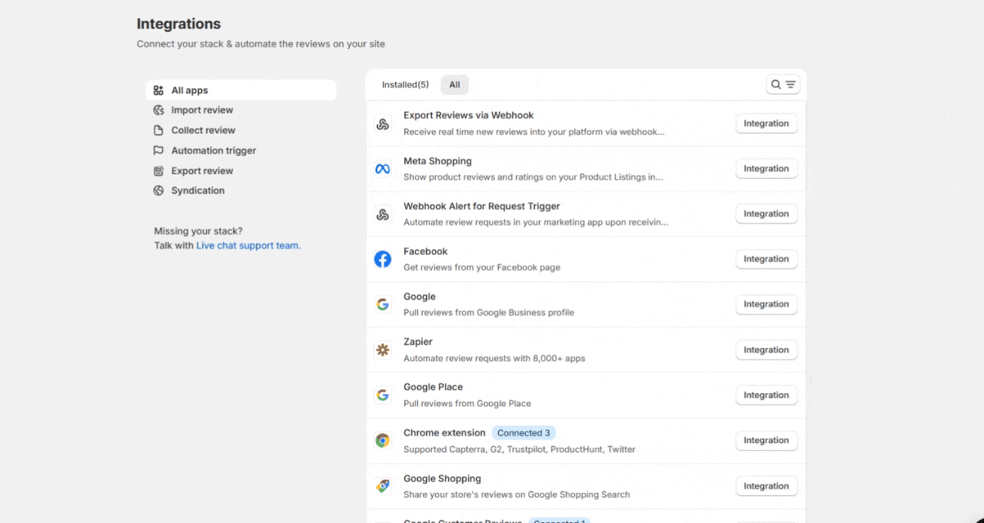Screen dimensions: 984x523
Task: Click the Facebook logo icon
Action: coord(382,260)
